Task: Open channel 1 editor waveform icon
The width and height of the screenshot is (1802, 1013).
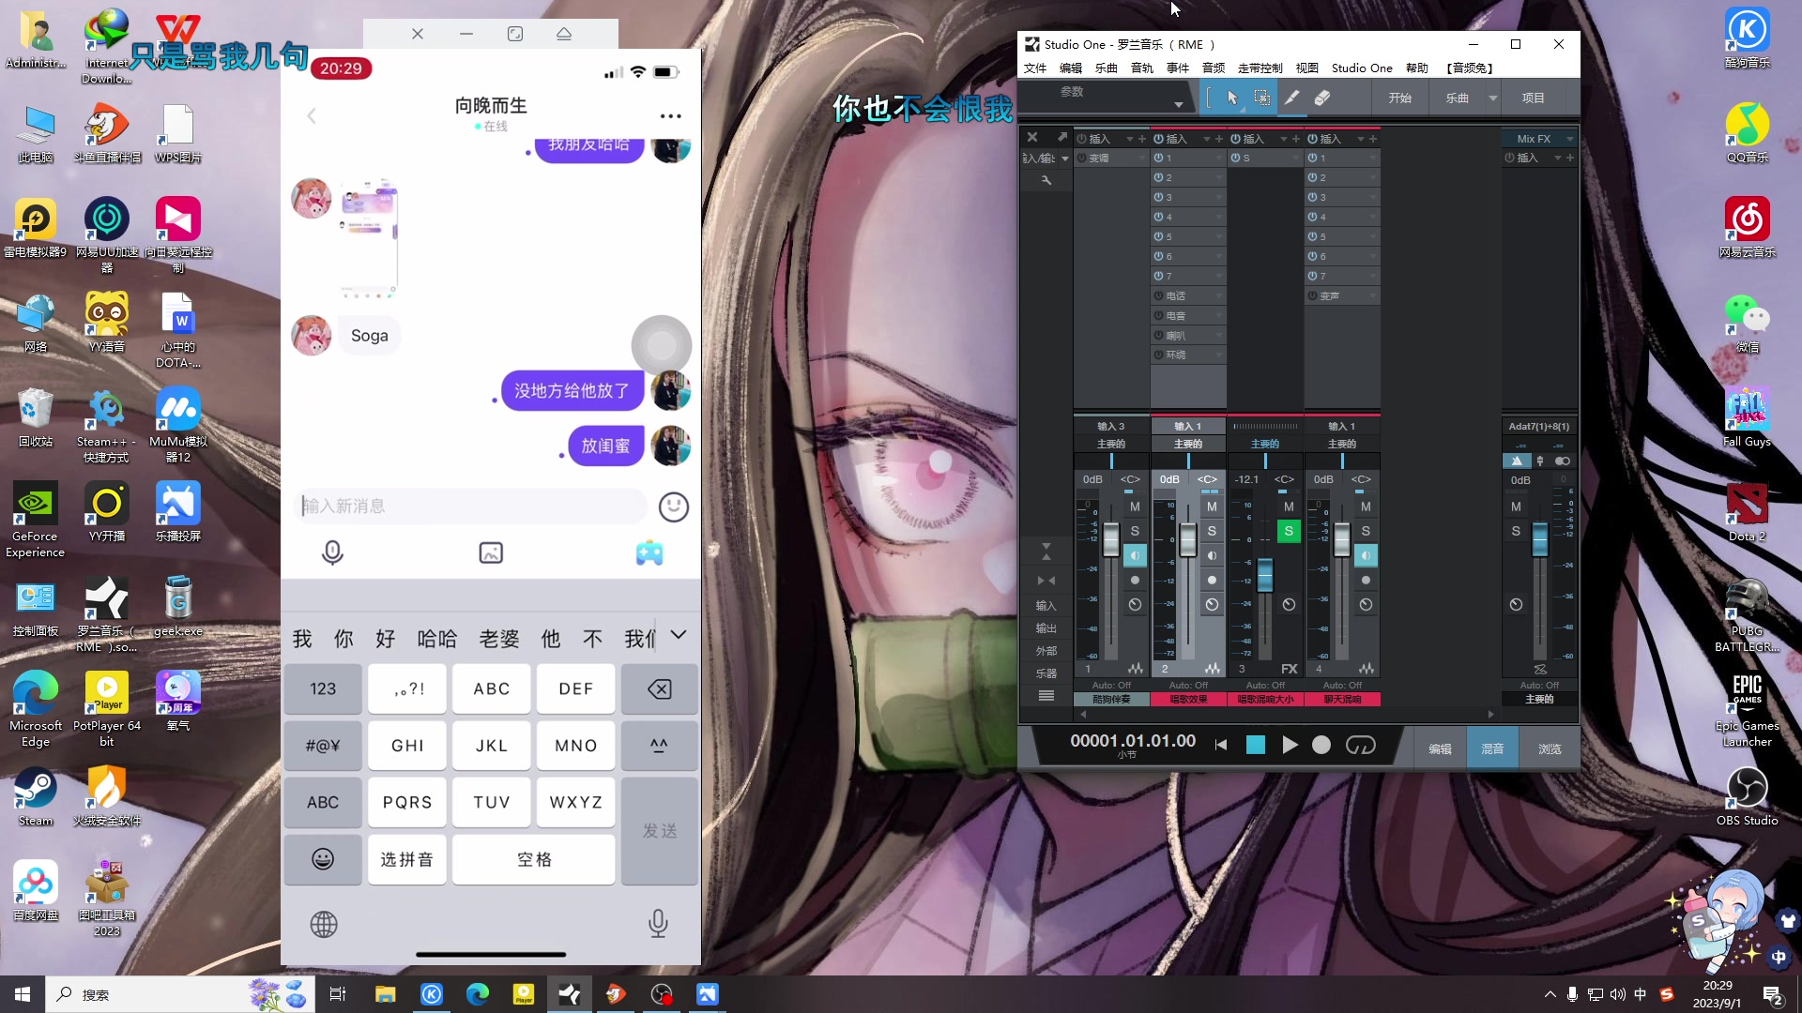Action: (x=1136, y=669)
